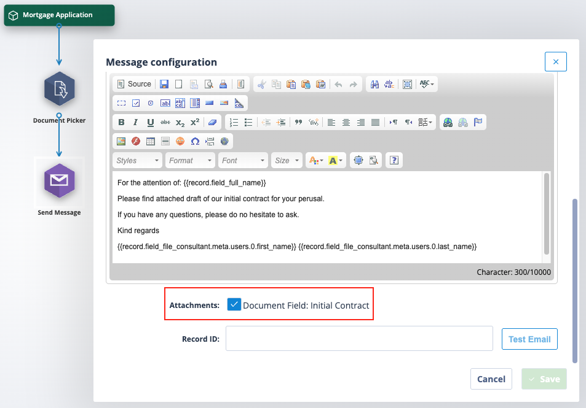The image size is (586, 408).
Task: Open the Format dropdown
Action: click(x=190, y=160)
